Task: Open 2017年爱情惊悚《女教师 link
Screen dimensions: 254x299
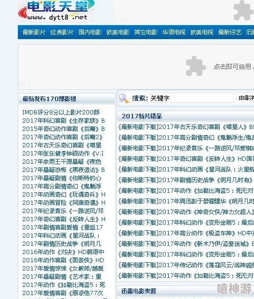Action: 63,268
